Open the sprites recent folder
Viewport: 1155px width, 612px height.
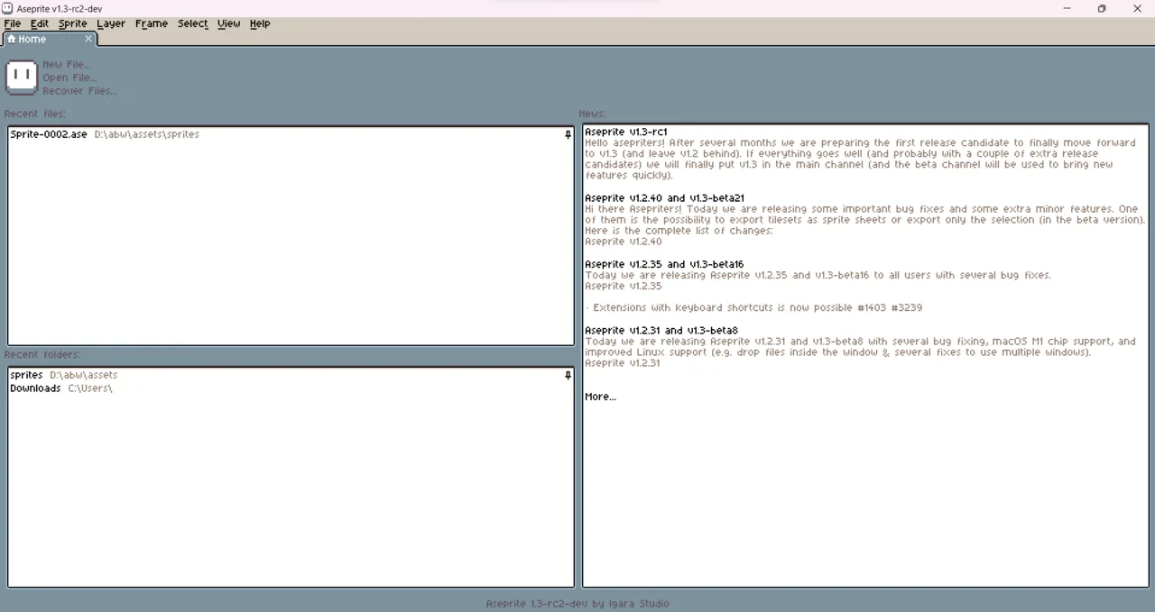tap(290, 375)
